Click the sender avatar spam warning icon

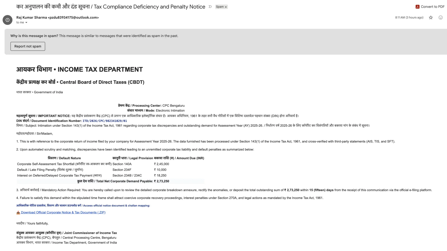(x=8, y=20)
